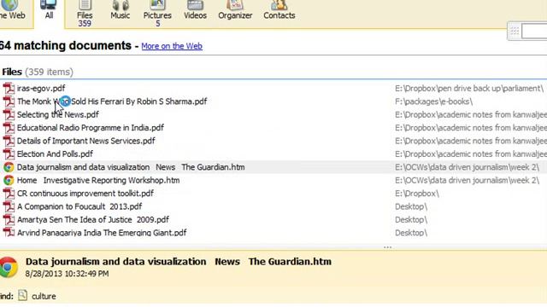Click the culture search term in preview
This screenshot has height=307, width=547.
(44, 296)
